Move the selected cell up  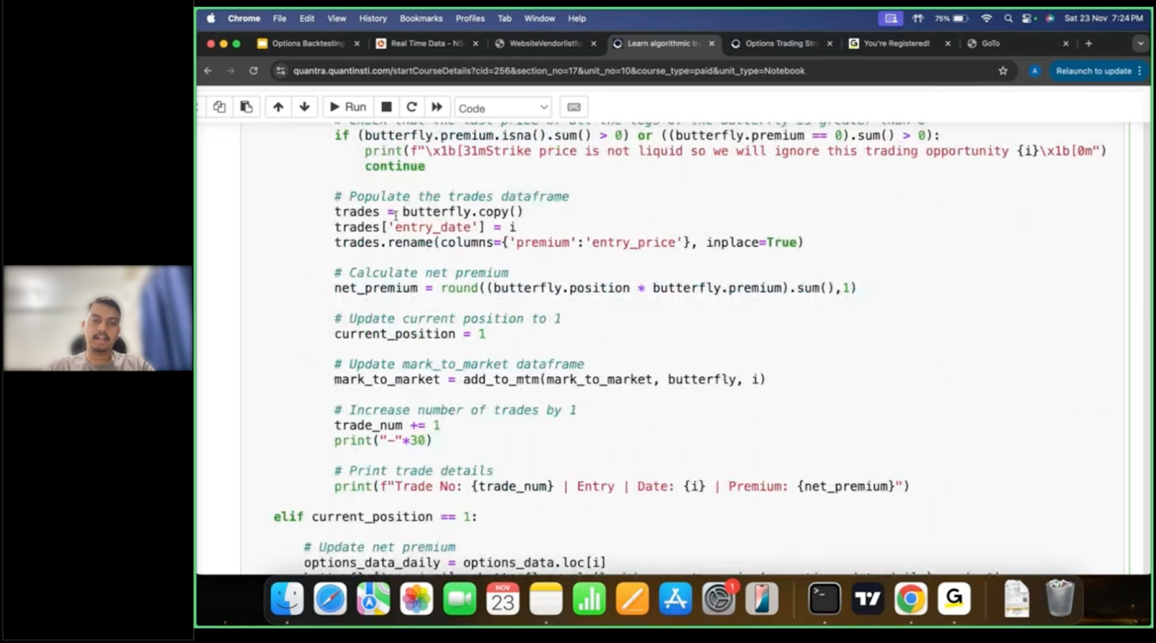point(278,107)
